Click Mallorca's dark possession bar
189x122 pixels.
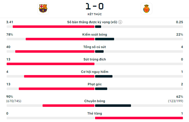(x=105, y=39)
